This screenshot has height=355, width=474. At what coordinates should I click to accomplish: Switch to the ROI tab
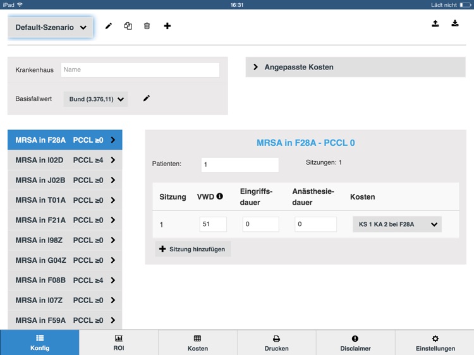pos(119,342)
